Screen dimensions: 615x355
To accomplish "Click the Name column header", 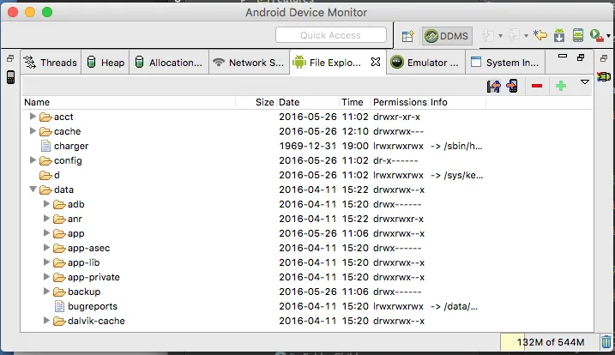I will click(129, 102).
